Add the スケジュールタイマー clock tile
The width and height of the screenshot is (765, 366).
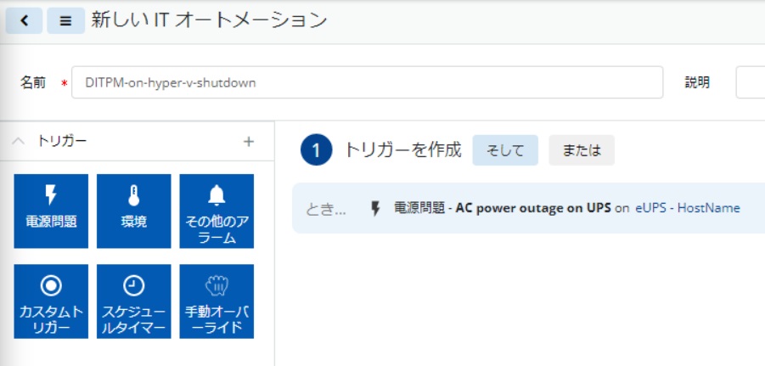tap(133, 301)
